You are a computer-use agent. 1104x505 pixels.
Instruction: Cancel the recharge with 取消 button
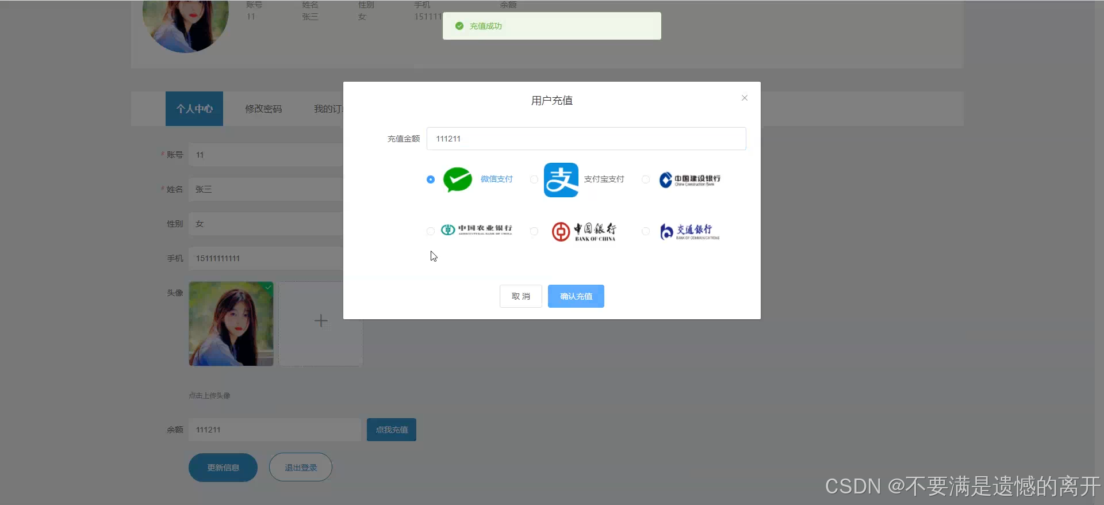[x=521, y=296]
